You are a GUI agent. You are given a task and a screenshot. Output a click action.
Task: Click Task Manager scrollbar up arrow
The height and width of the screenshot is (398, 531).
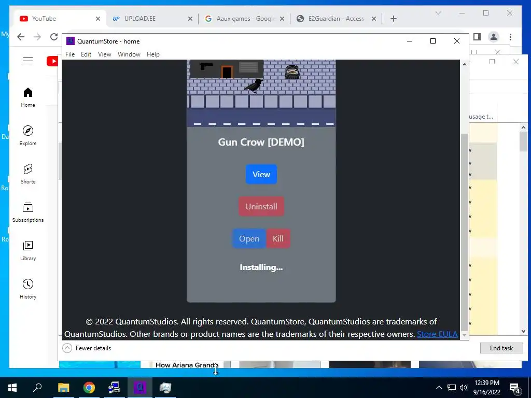[524, 127]
